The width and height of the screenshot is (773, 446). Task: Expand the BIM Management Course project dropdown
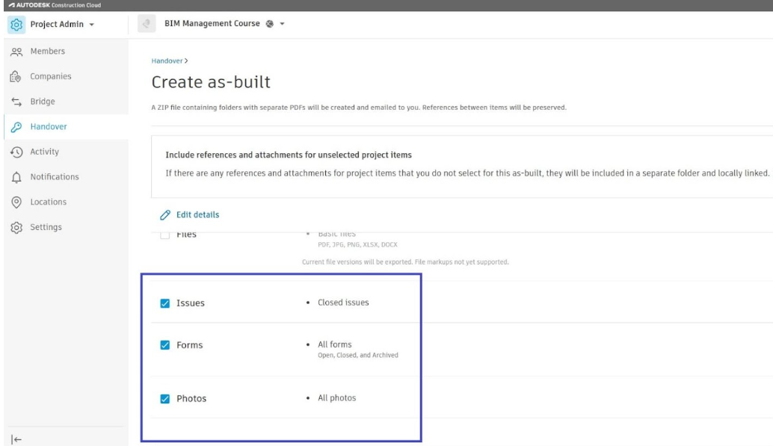[283, 24]
